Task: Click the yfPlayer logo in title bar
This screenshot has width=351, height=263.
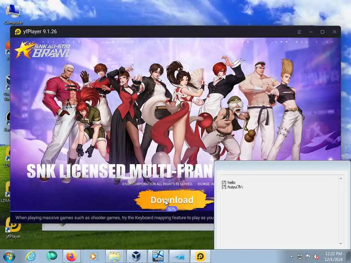Action: click(18, 32)
